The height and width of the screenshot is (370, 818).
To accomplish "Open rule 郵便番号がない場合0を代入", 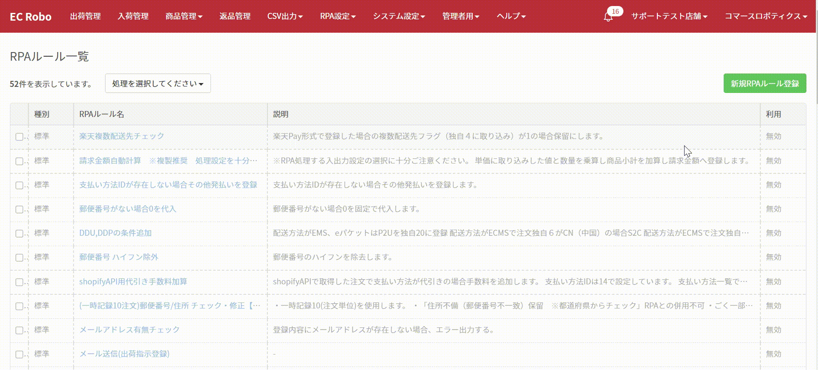I will (x=128, y=209).
